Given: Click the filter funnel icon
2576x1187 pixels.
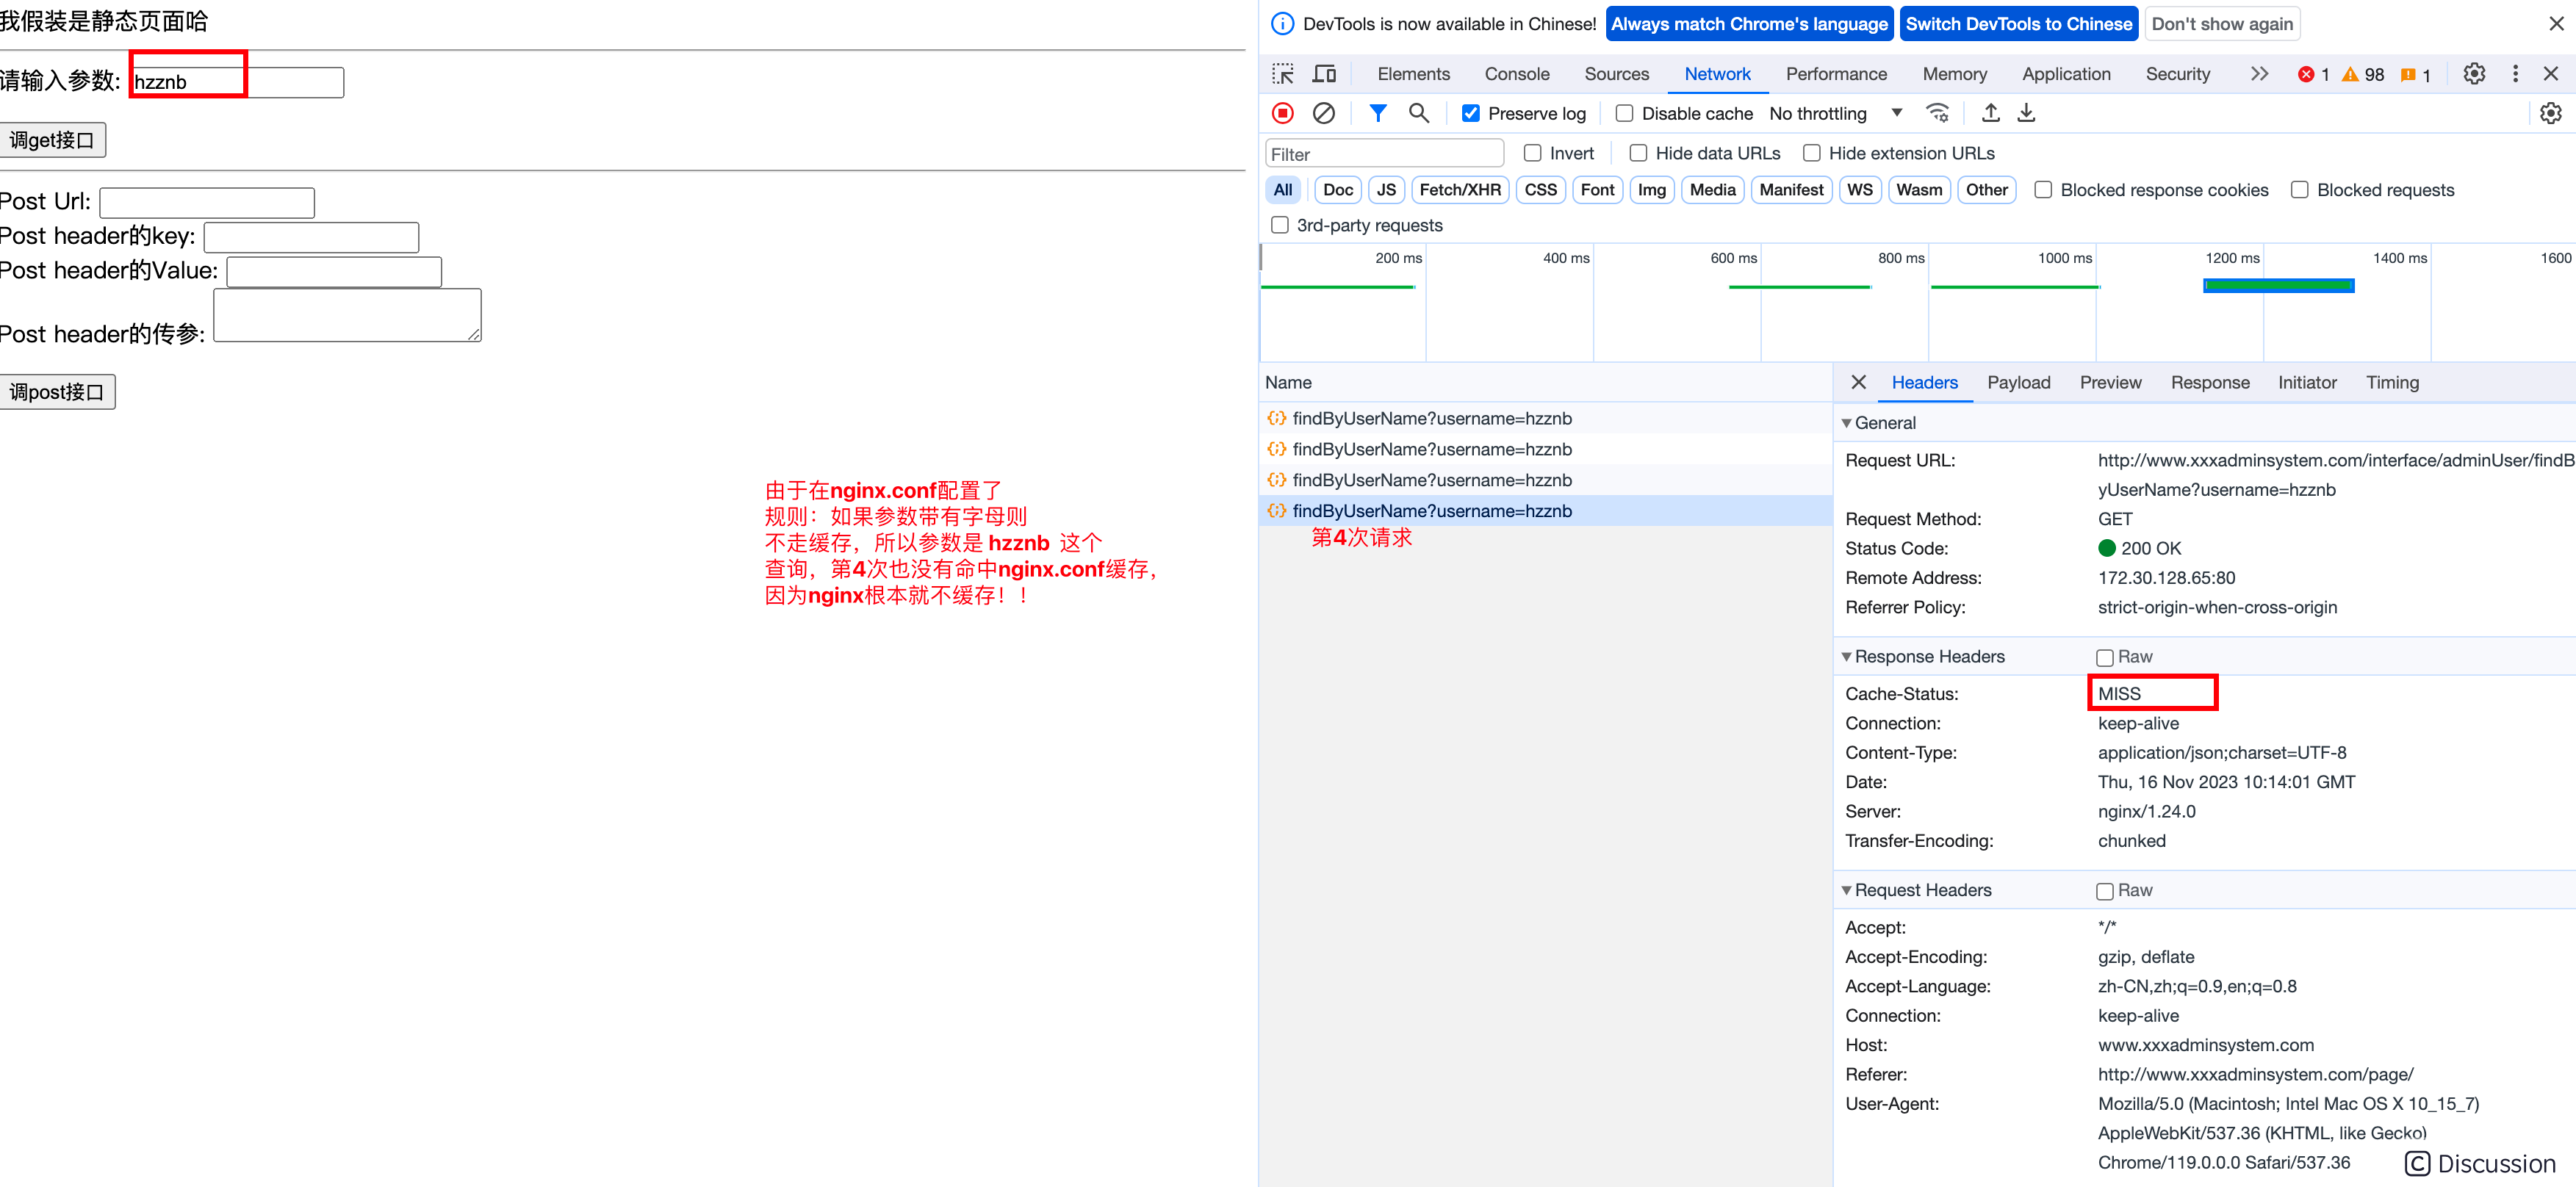Looking at the screenshot, I should [x=1378, y=113].
